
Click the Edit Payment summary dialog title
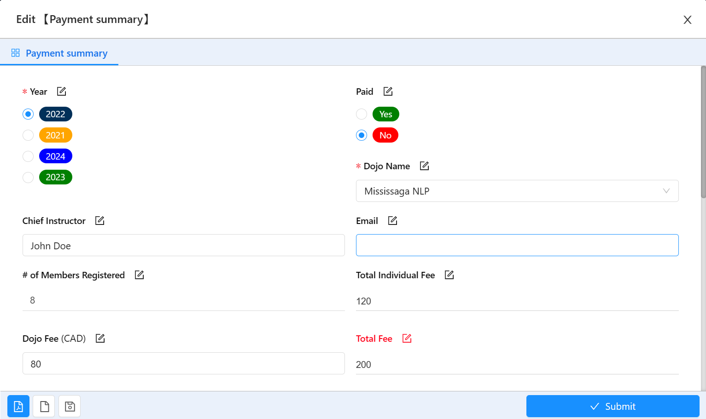[83, 19]
